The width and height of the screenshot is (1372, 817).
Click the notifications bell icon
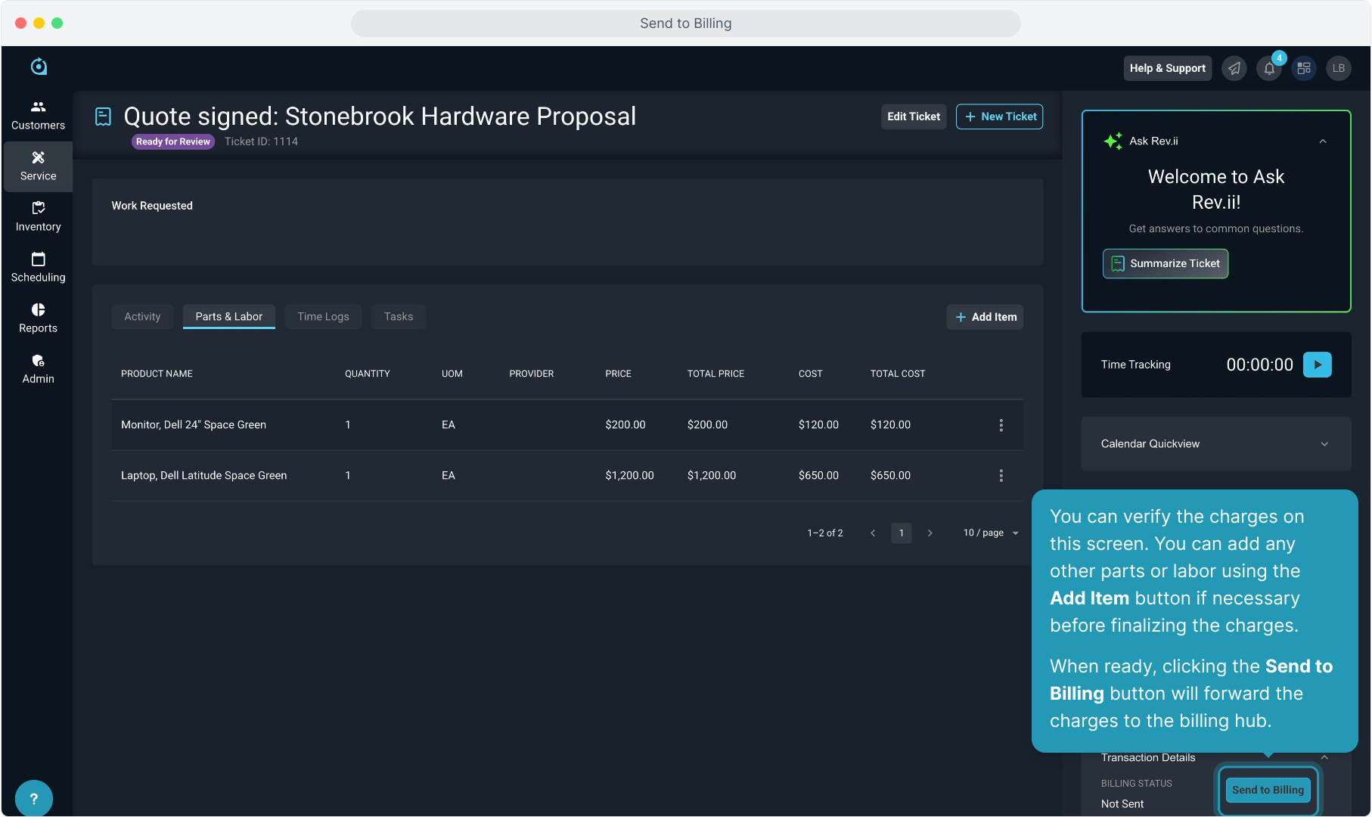pos(1269,69)
